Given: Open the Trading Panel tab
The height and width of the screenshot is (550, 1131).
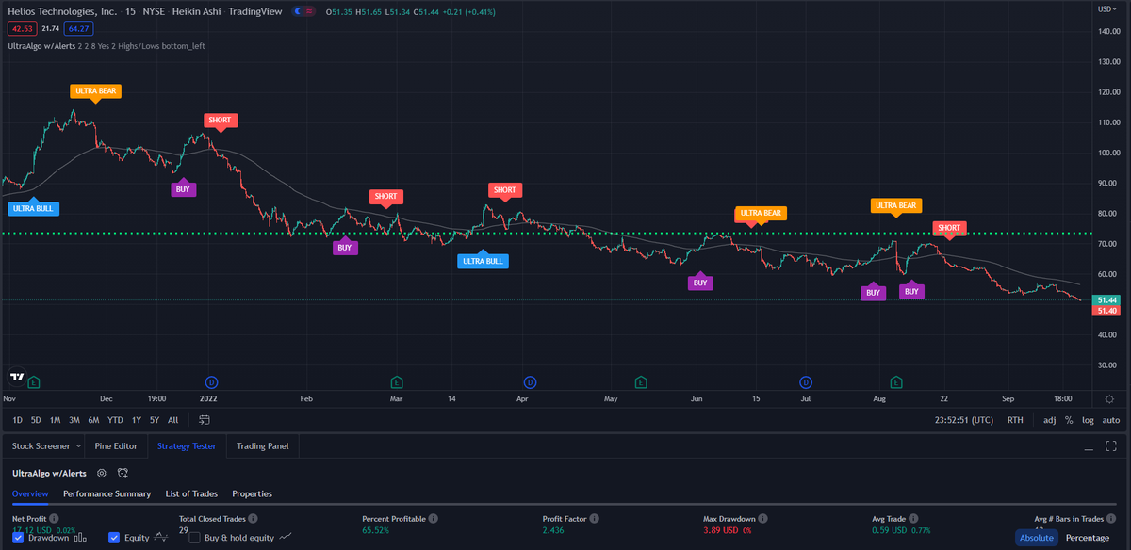Looking at the screenshot, I should tap(263, 446).
